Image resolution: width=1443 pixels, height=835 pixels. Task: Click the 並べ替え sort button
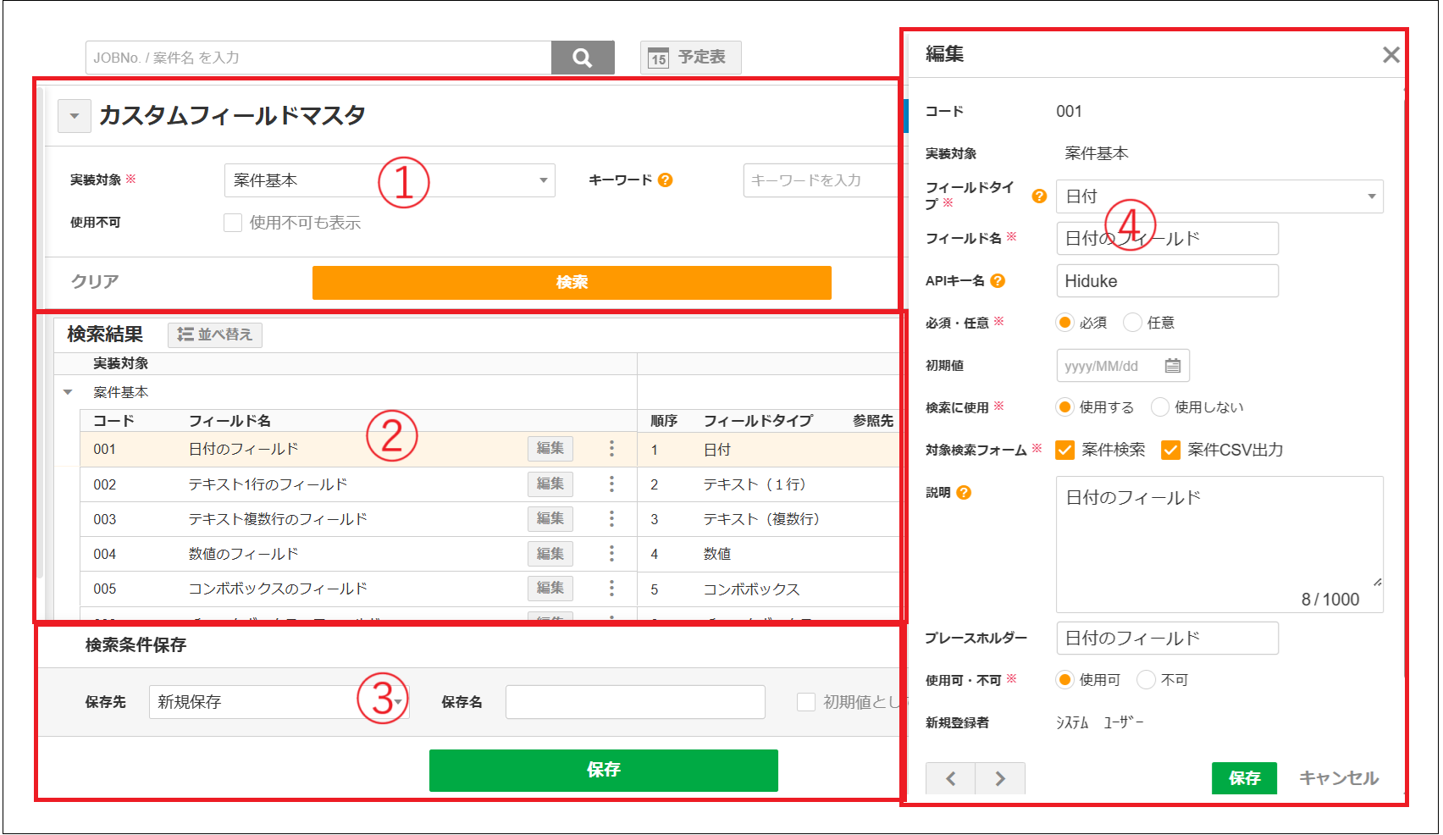tap(215, 335)
